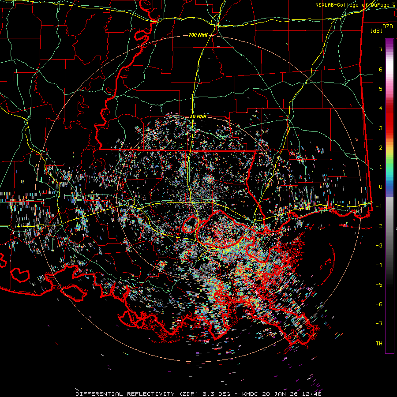Click the '-6' value on the dB scale
The image size is (397, 397).
379,304
